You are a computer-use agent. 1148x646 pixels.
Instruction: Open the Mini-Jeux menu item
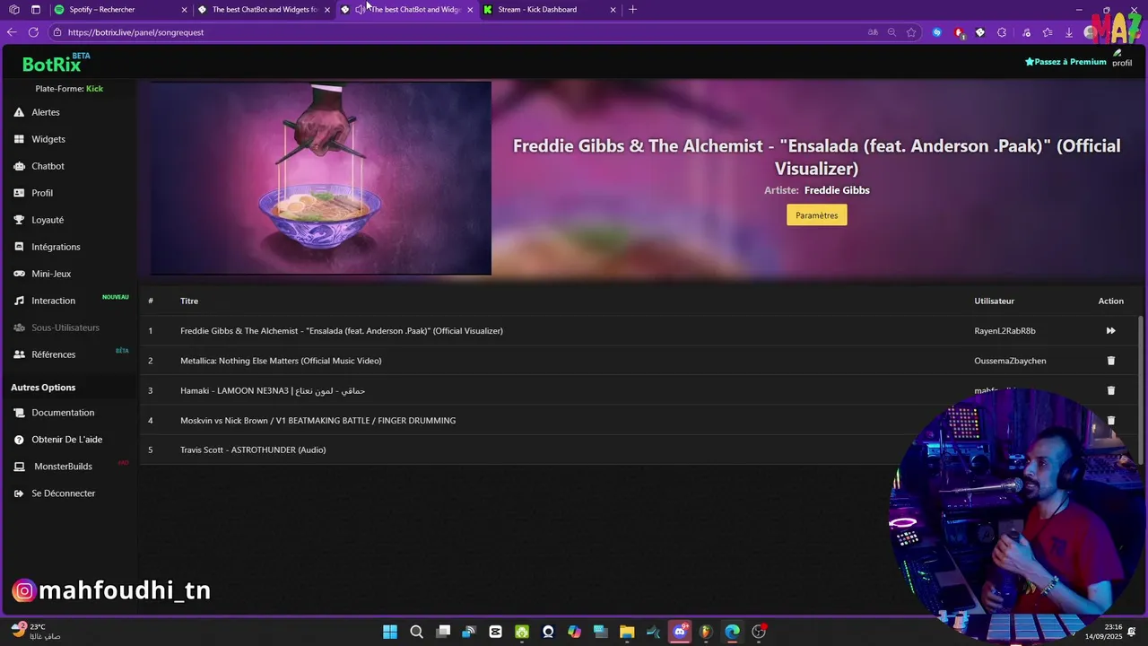pyautogui.click(x=51, y=274)
